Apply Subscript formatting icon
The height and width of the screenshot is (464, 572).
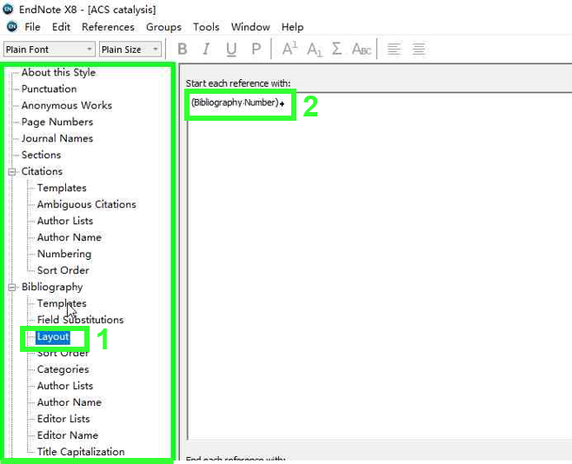pyautogui.click(x=314, y=50)
